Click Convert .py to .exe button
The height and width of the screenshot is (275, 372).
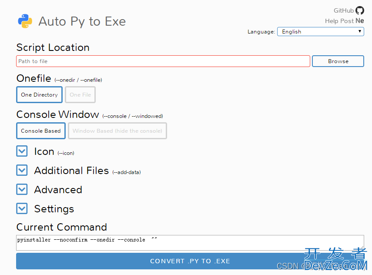[x=190, y=261]
